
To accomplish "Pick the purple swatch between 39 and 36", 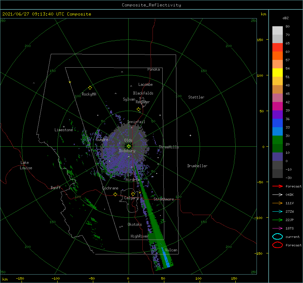I will [277, 114].
